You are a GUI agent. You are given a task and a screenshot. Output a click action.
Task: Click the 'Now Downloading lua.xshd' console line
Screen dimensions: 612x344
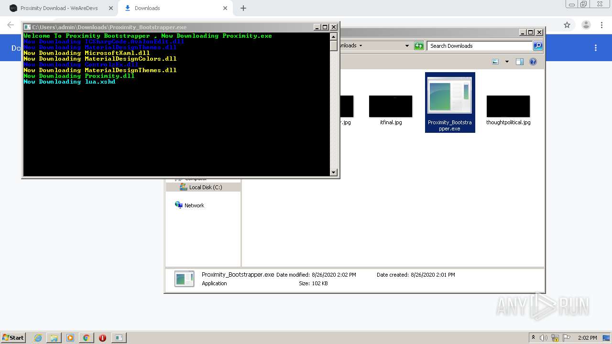click(x=69, y=82)
